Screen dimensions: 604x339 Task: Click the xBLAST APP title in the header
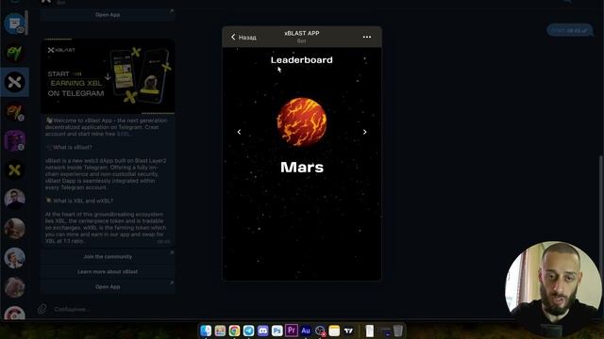pos(302,34)
